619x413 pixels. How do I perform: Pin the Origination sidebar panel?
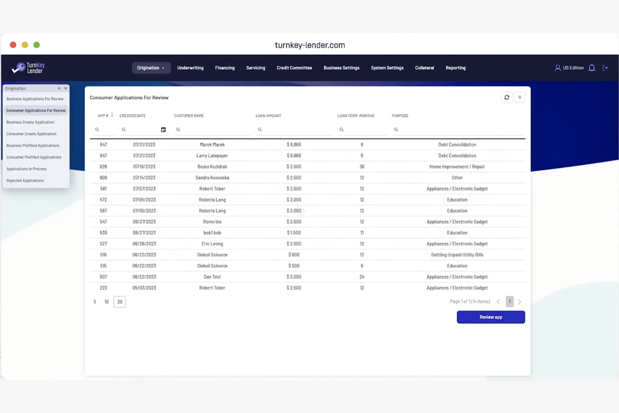point(59,88)
